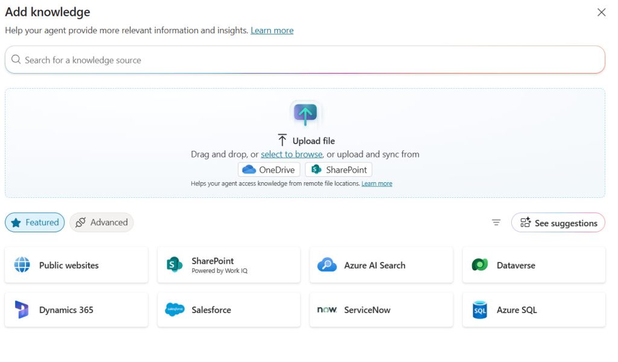Click the sparkle grid icon in See suggestions
The width and height of the screenshot is (618, 362).
pos(526,223)
